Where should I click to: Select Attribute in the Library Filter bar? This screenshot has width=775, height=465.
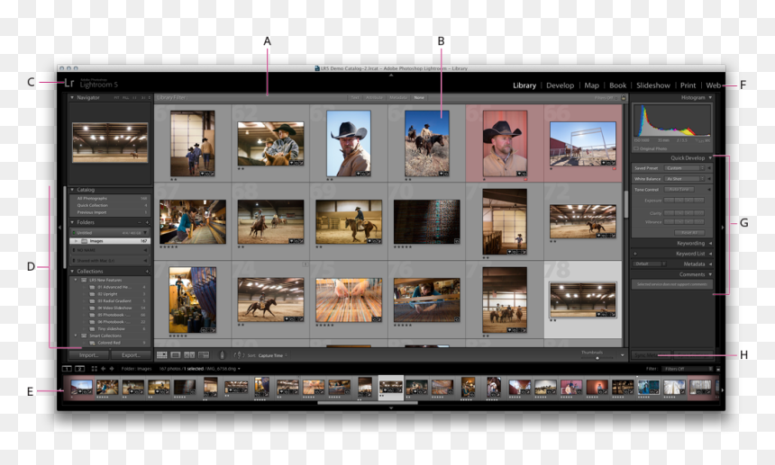[x=374, y=98]
